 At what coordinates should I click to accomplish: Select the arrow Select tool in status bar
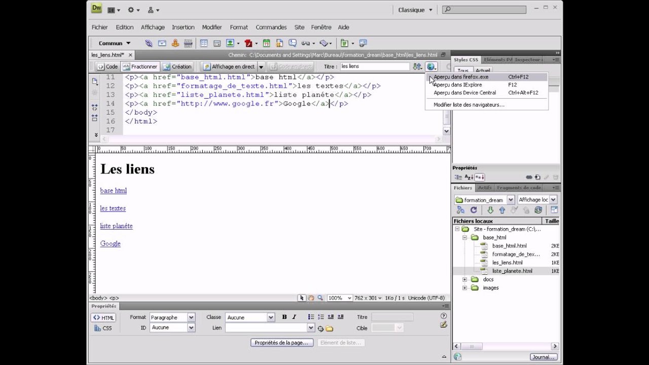[x=302, y=298]
